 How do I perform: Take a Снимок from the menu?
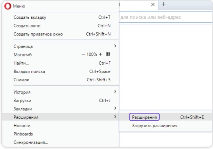[x=21, y=80]
